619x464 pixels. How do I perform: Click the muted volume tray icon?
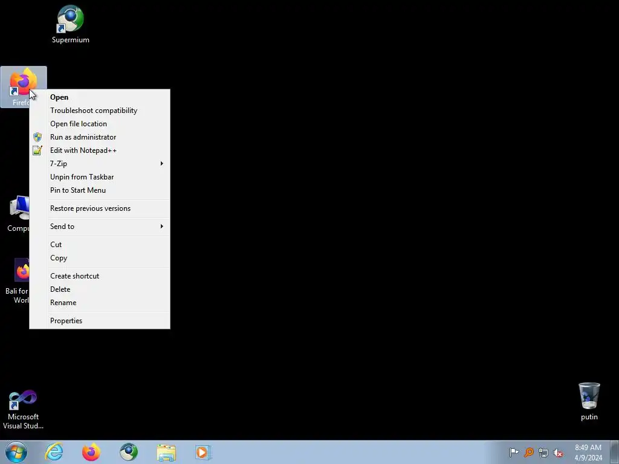click(x=558, y=453)
